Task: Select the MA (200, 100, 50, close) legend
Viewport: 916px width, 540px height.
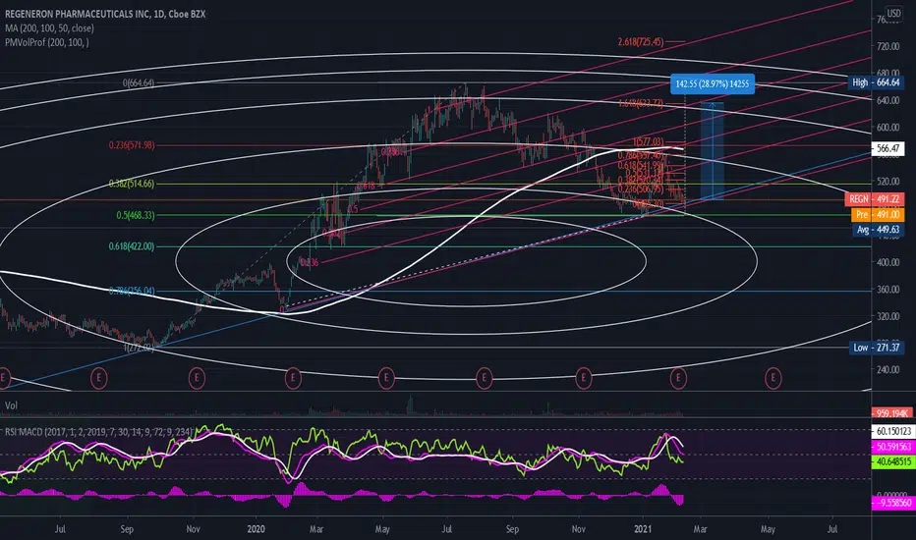Action: (x=50, y=28)
